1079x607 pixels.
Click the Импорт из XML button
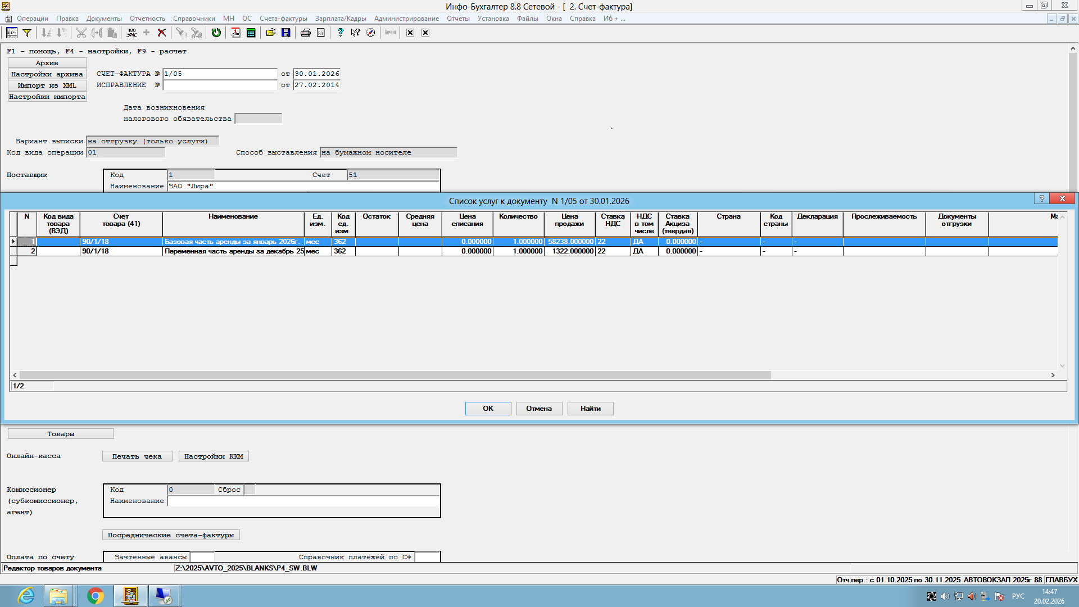47,85
